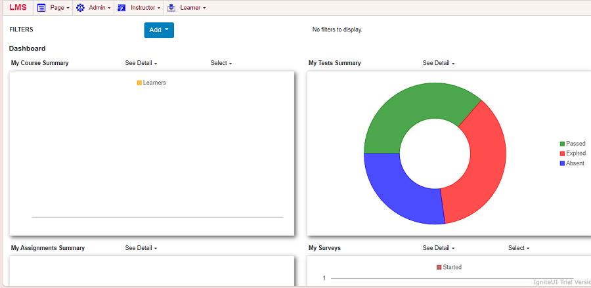
Task: Click the Add filter button
Action: pyautogui.click(x=159, y=30)
